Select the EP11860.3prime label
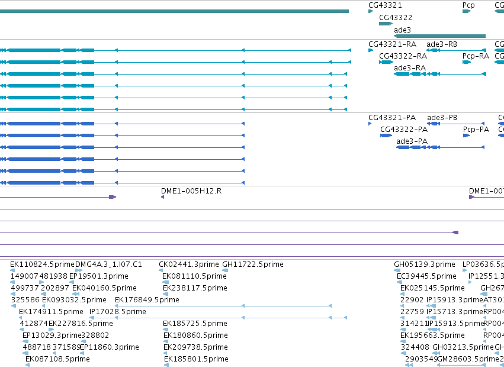Viewport: 504px width, 368px height. pyautogui.click(x=110, y=347)
